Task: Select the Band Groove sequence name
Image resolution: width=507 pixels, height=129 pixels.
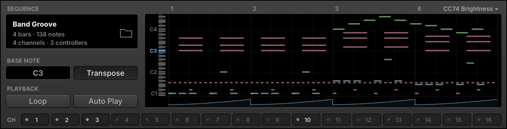Action: (x=35, y=24)
